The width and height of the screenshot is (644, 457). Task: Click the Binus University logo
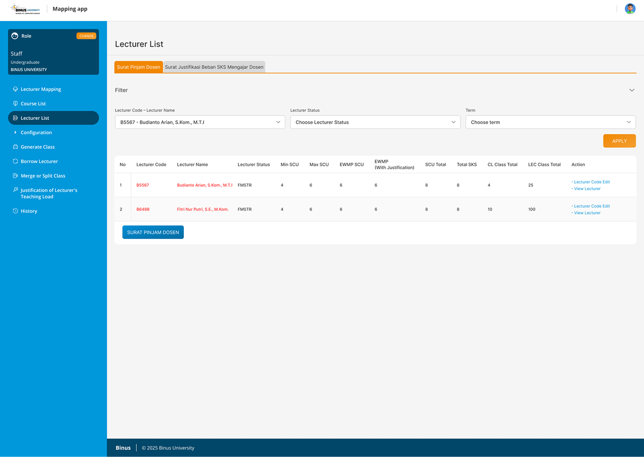tap(26, 9)
